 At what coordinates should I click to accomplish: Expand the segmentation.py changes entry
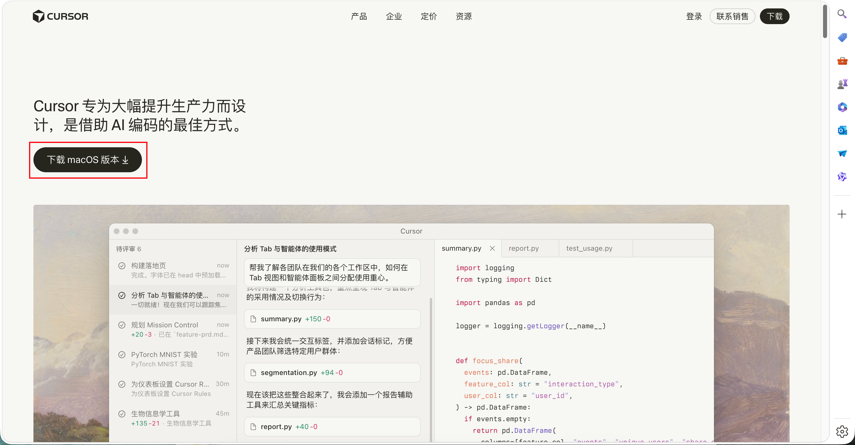pyautogui.click(x=332, y=372)
